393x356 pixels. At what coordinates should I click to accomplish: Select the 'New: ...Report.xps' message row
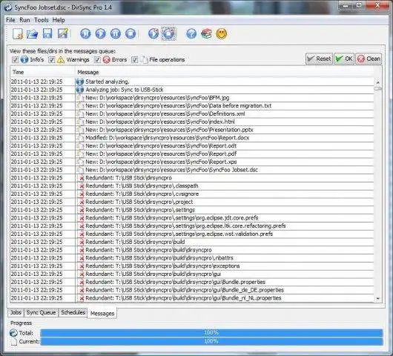(x=192, y=162)
